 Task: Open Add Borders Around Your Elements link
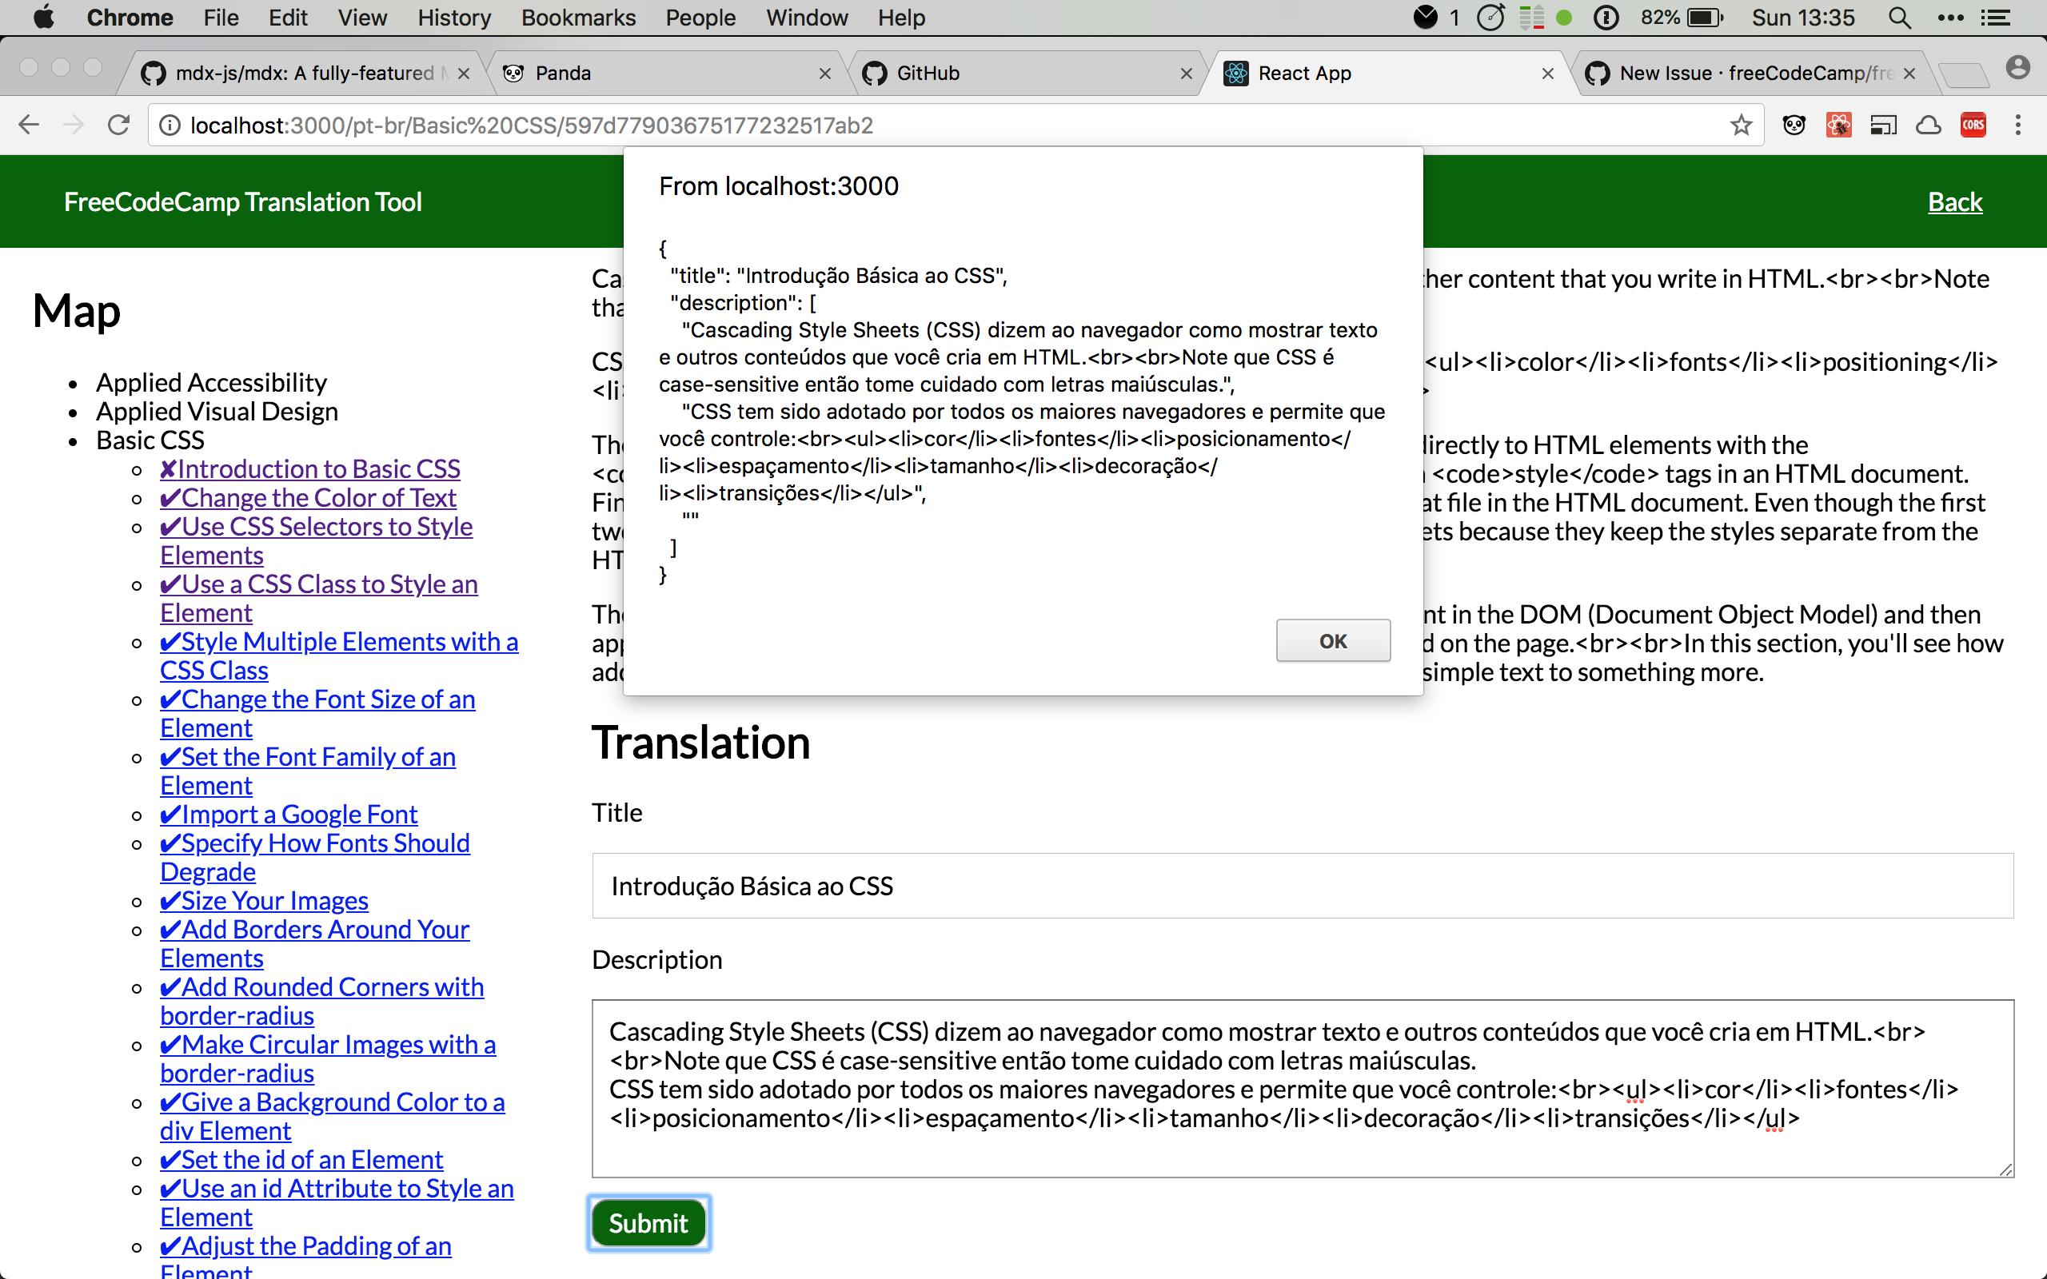315,943
